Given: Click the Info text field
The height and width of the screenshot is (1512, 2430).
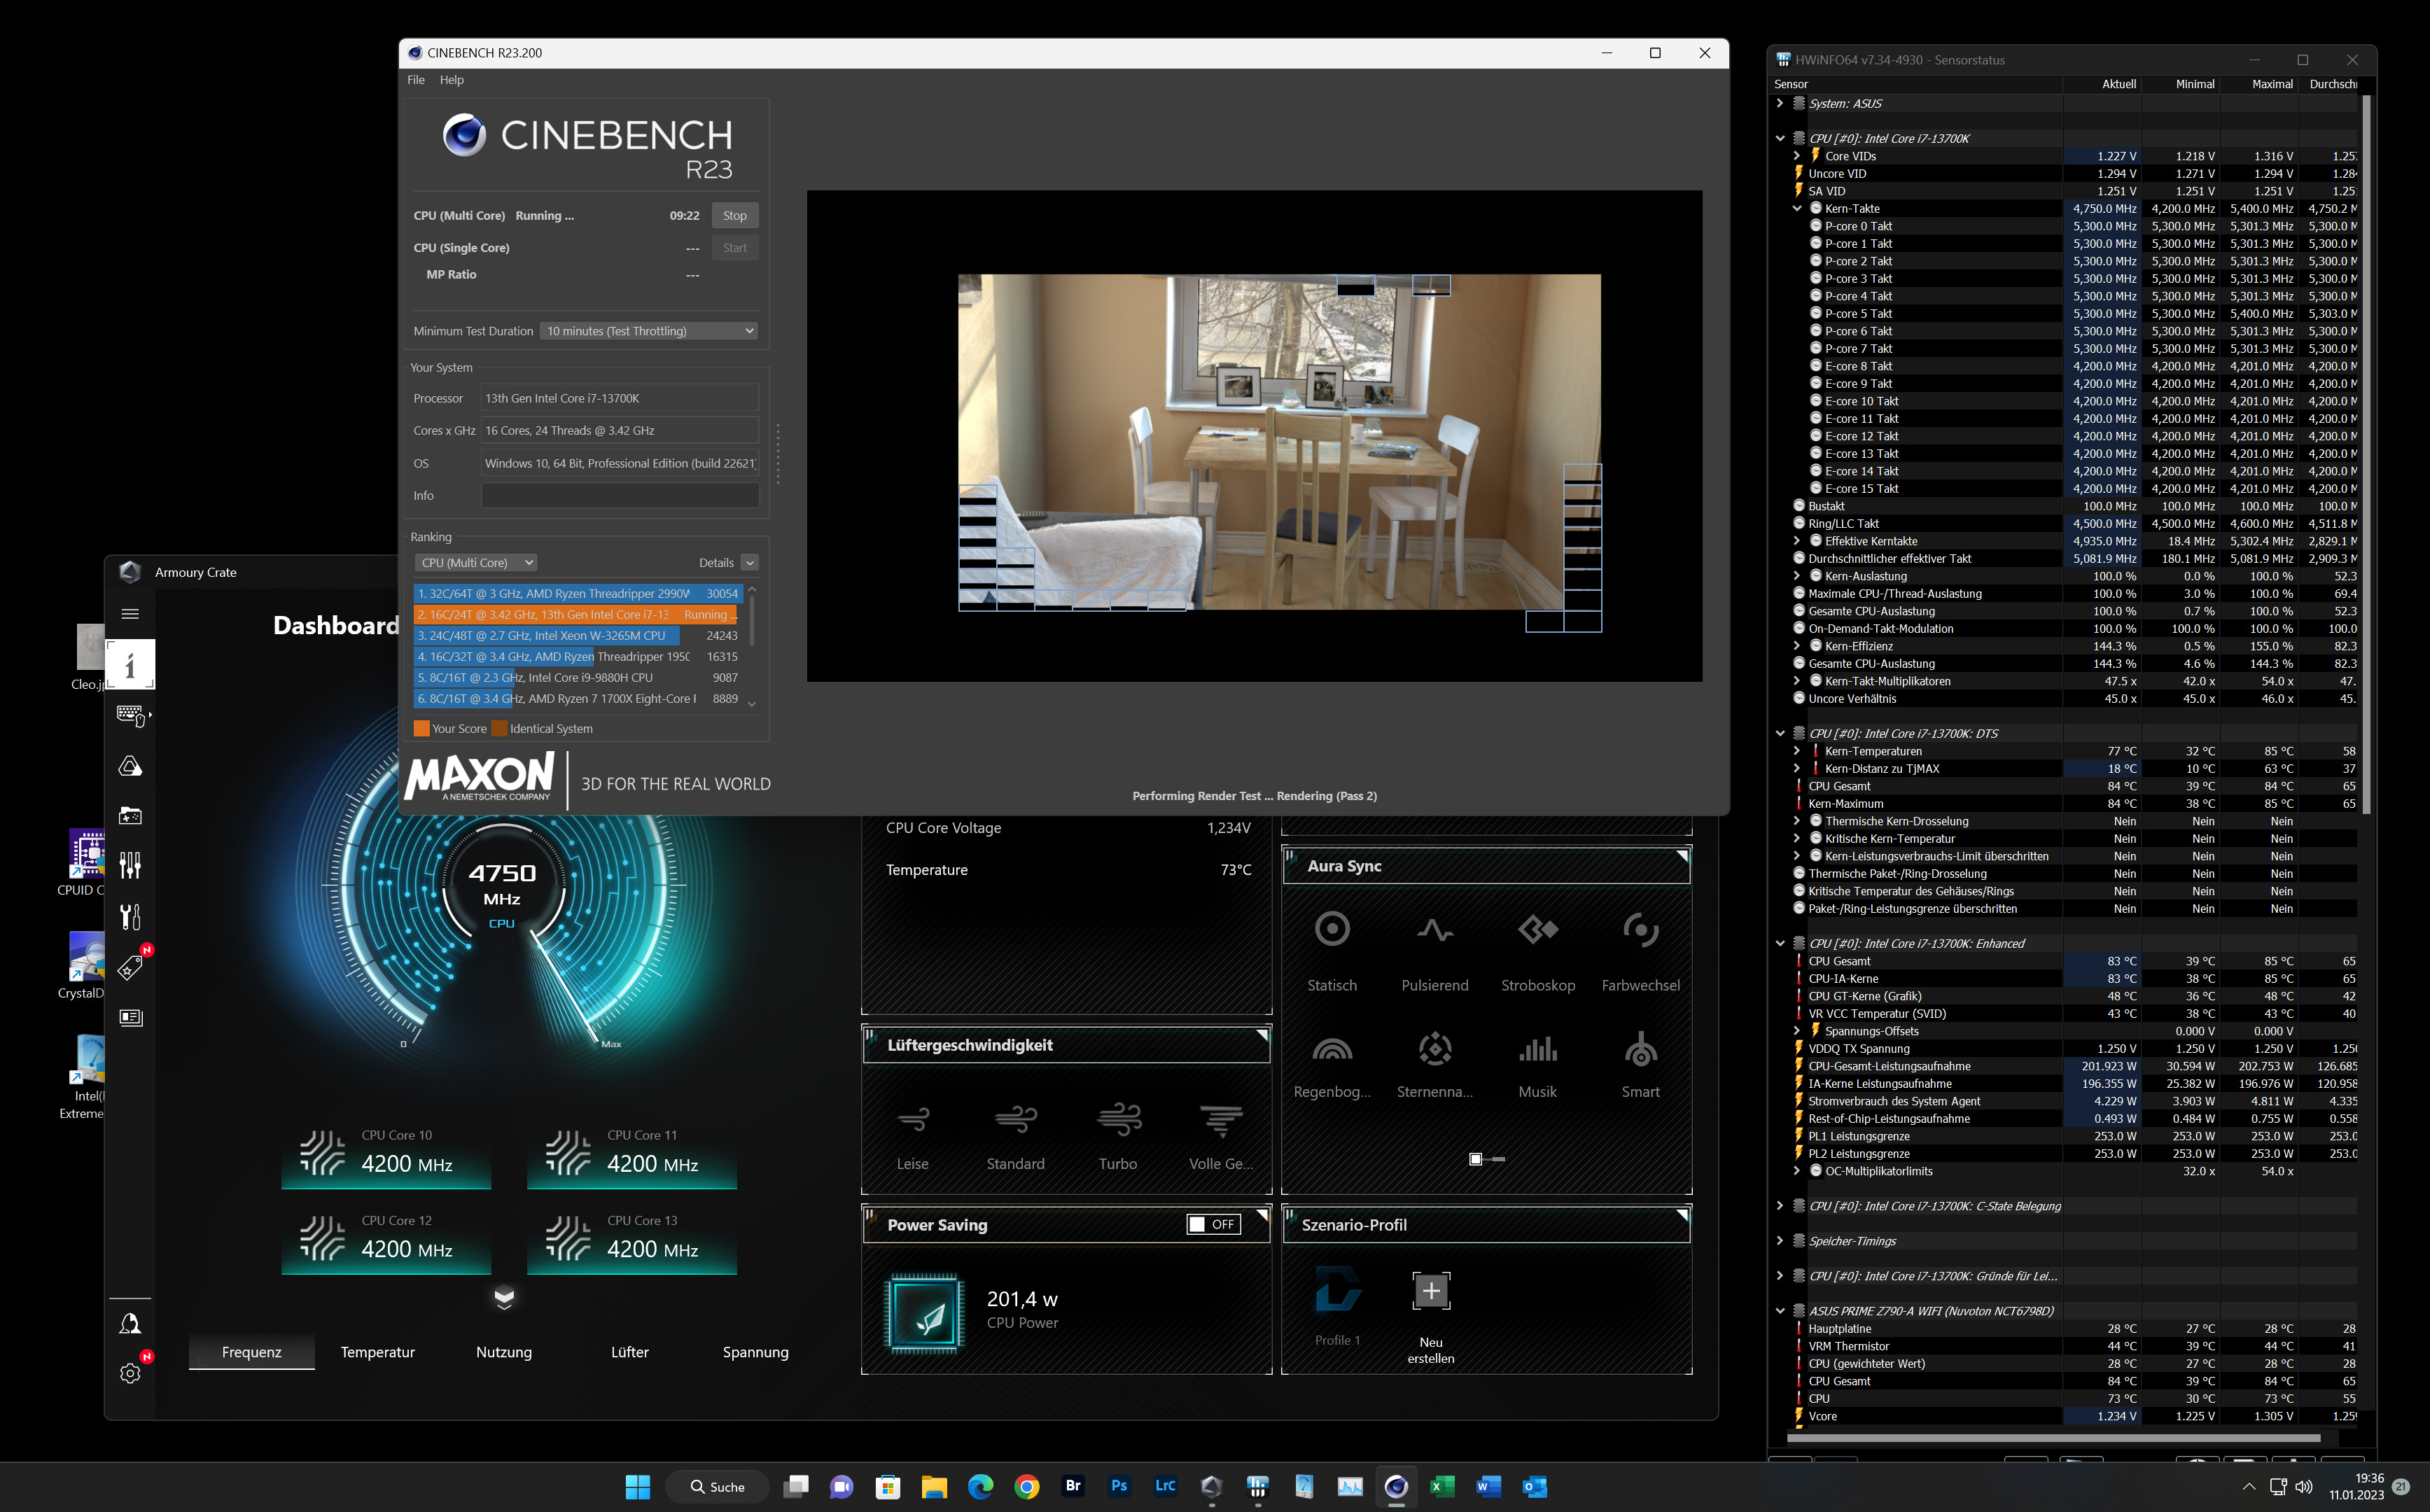Looking at the screenshot, I should pos(619,496).
